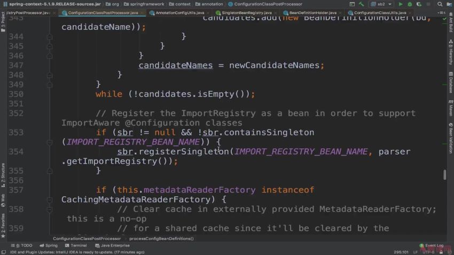Viewport: 454px width, 255px height.
Task: Click the Build project hammer icon
Action: tap(362, 4)
